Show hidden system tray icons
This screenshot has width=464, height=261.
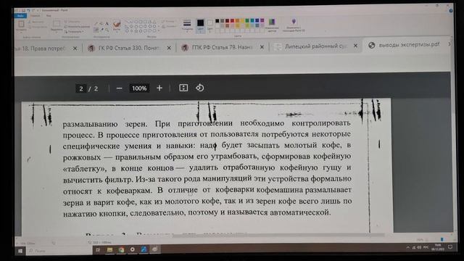[407, 247]
